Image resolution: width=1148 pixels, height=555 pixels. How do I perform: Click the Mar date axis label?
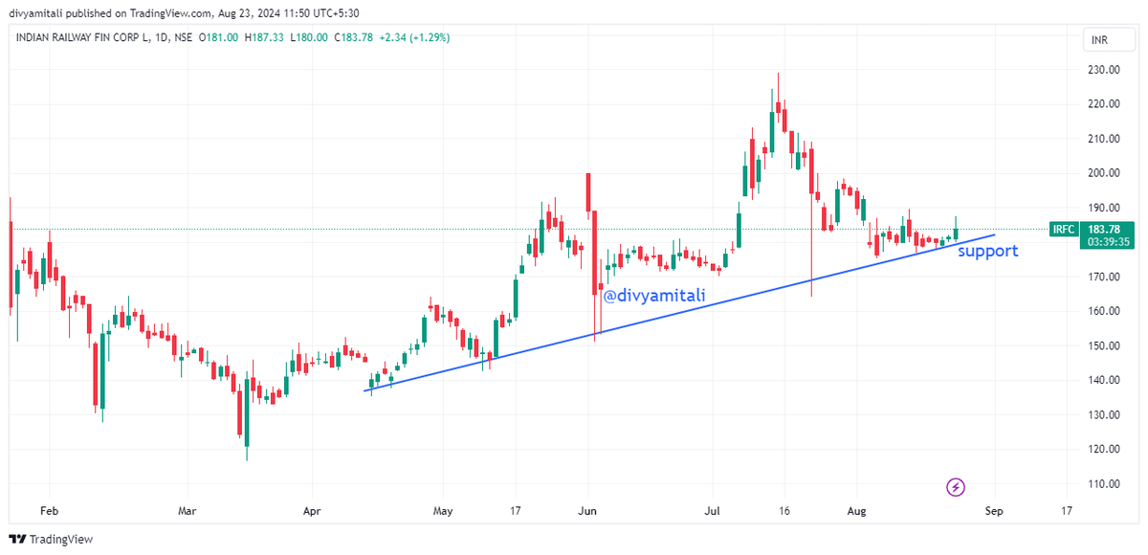point(188,512)
